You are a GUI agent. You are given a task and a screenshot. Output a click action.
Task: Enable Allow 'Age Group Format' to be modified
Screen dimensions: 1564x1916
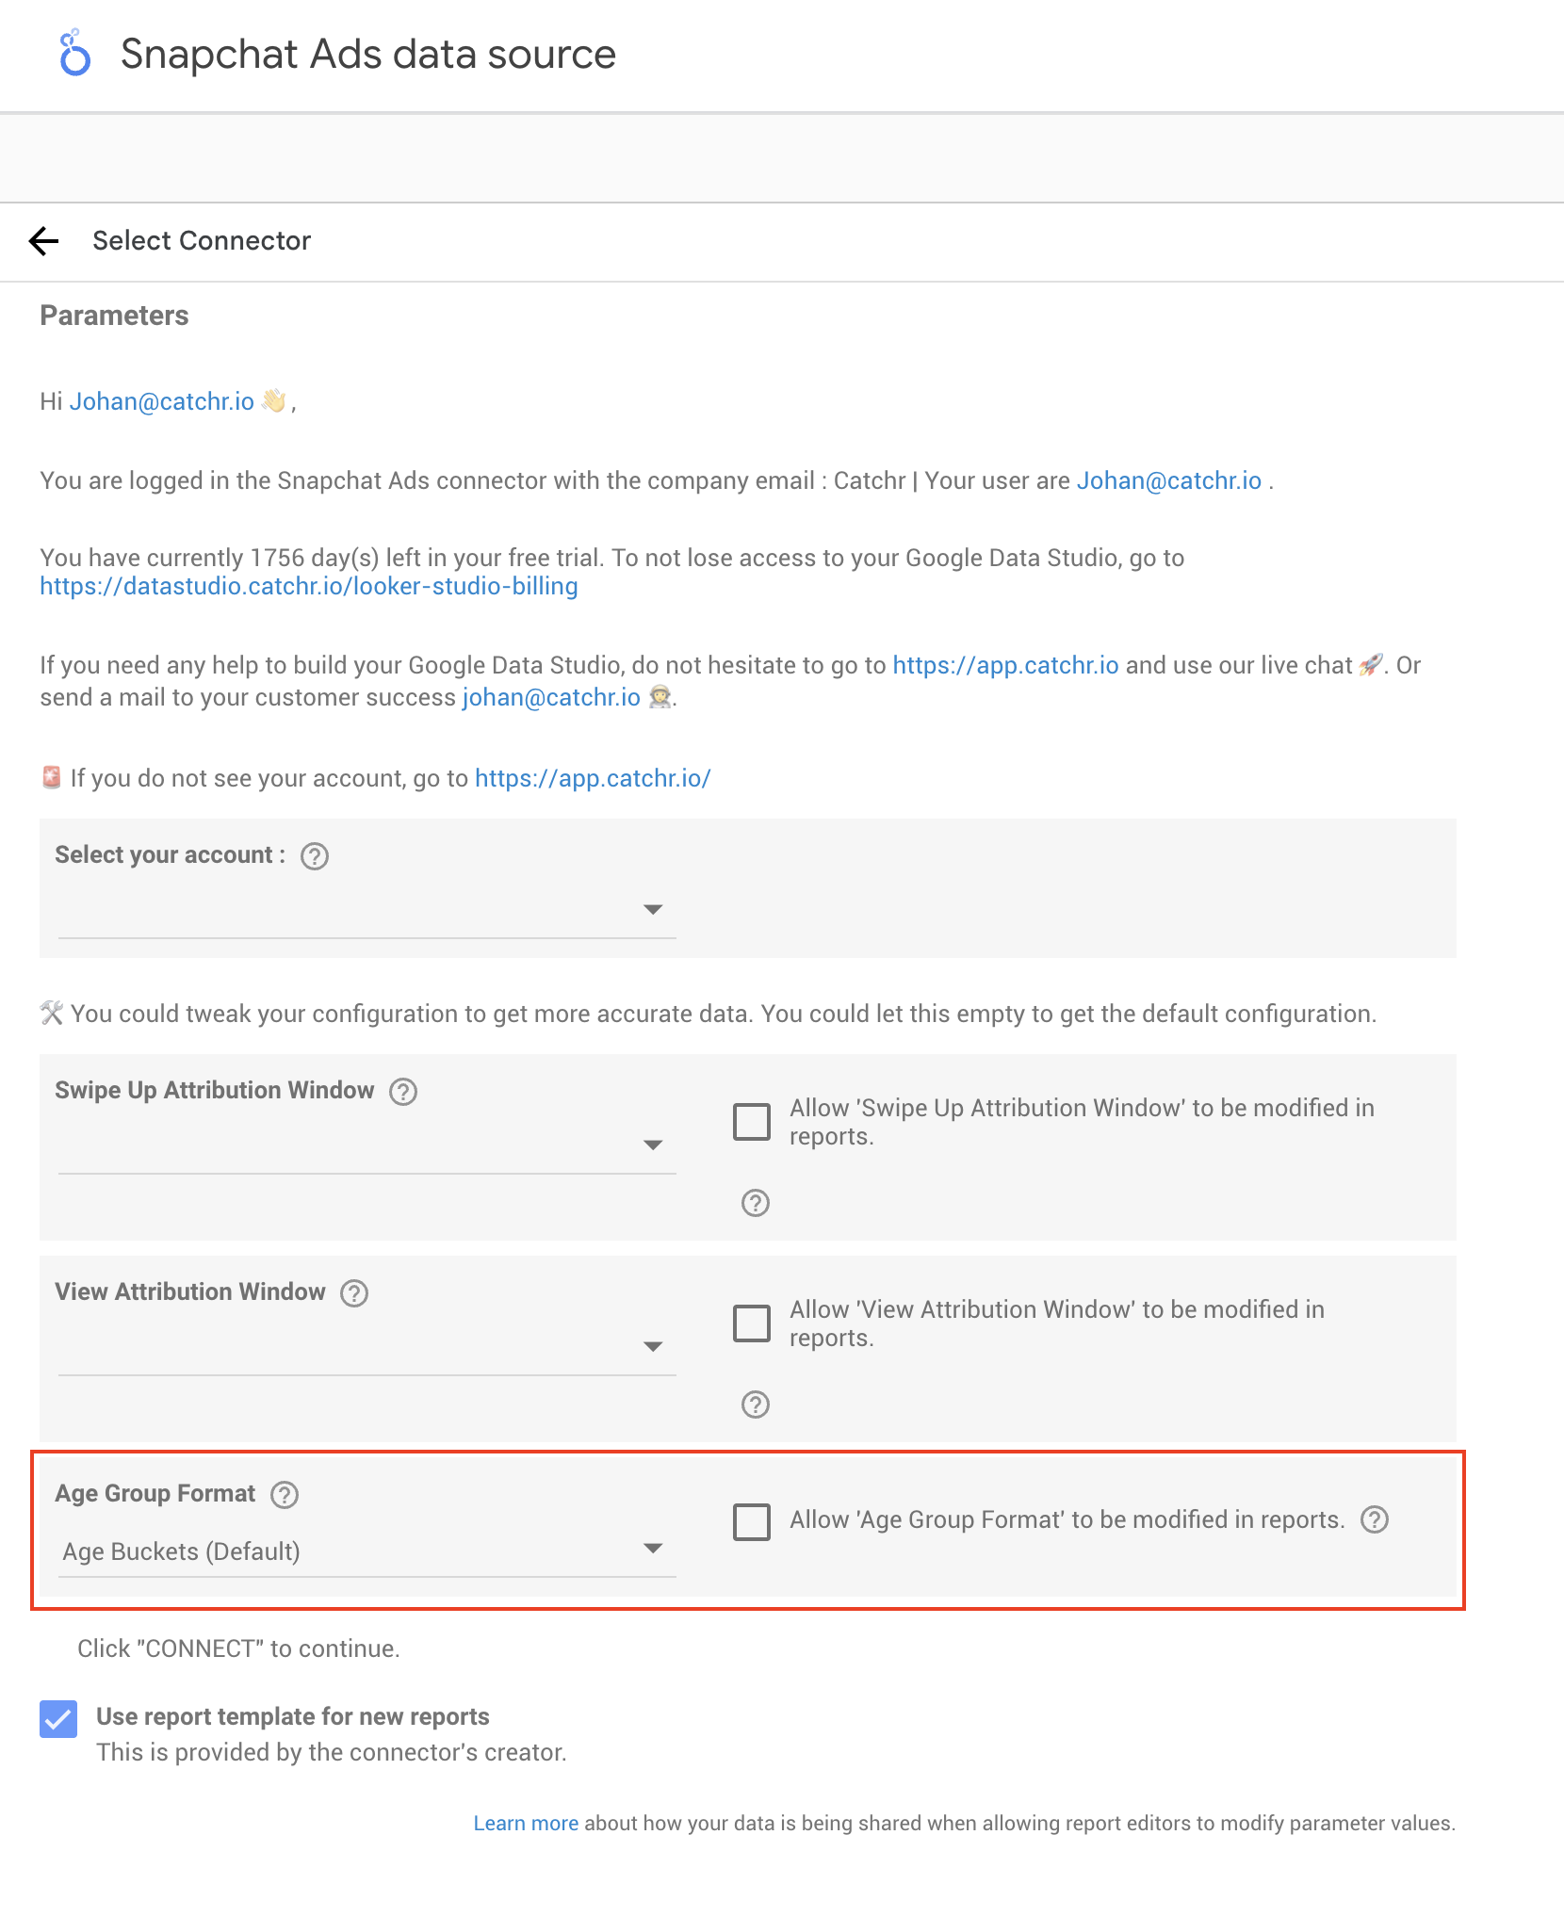pos(752,1521)
